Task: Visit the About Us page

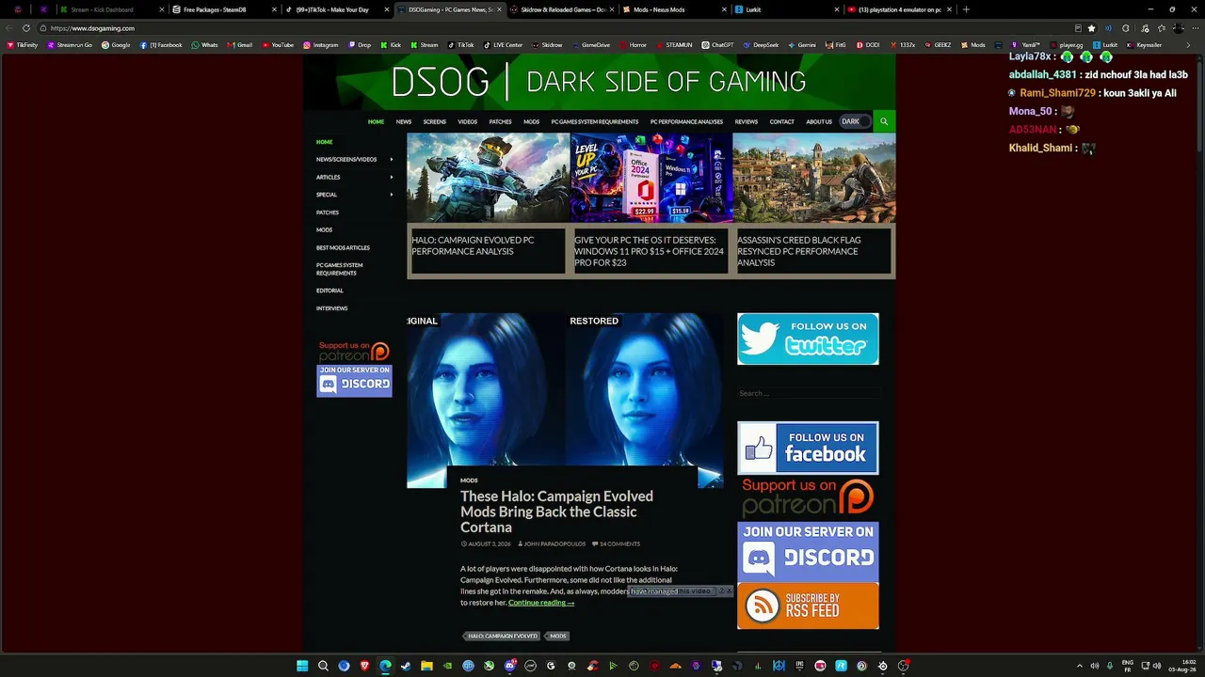Action: [x=819, y=121]
